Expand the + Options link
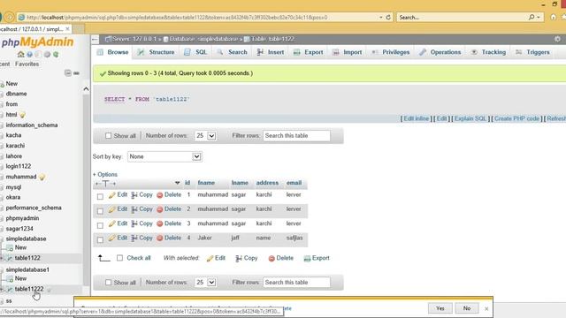The image size is (566, 318). pyautogui.click(x=105, y=175)
